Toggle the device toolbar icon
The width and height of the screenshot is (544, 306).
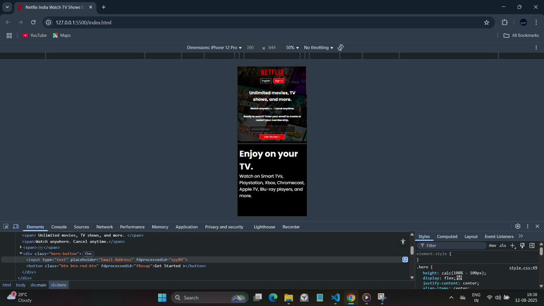click(x=16, y=226)
